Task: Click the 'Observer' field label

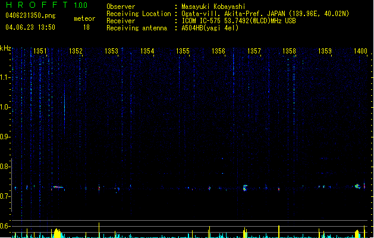Action: pos(121,7)
